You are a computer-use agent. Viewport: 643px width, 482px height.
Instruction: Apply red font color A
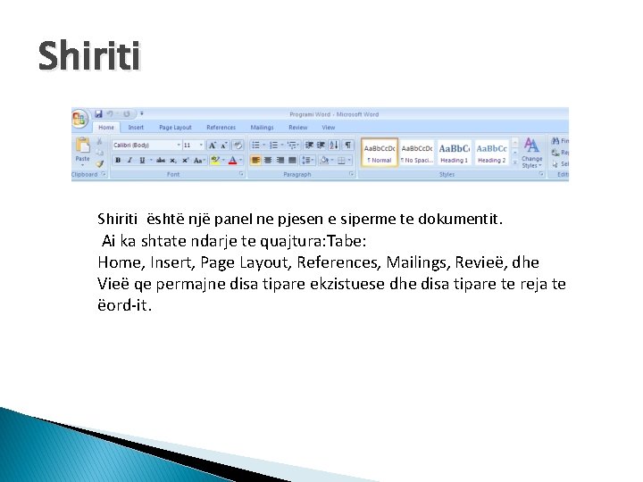pos(232,161)
